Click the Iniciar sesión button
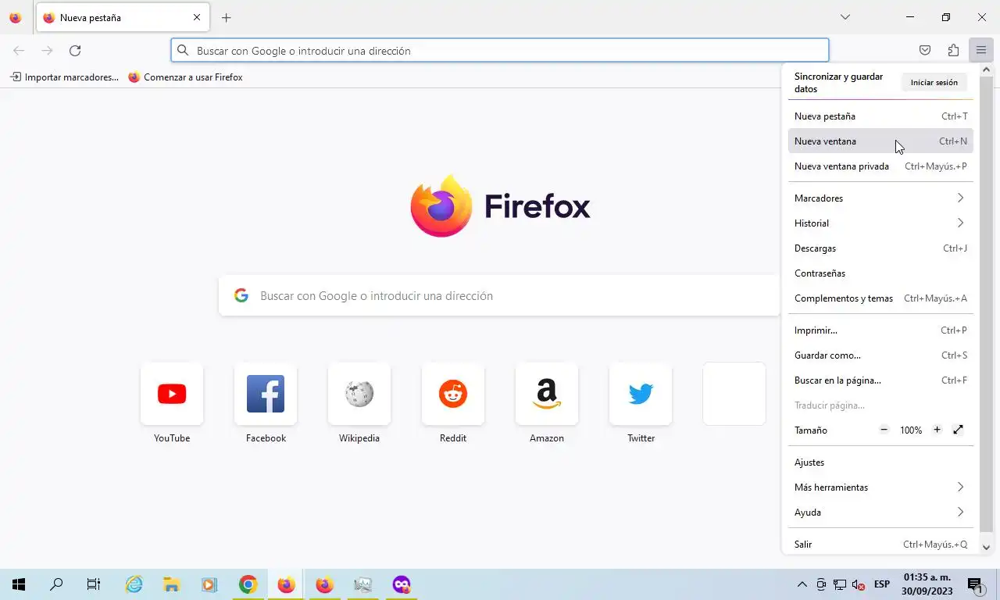The width and height of the screenshot is (1000, 600). tap(934, 83)
